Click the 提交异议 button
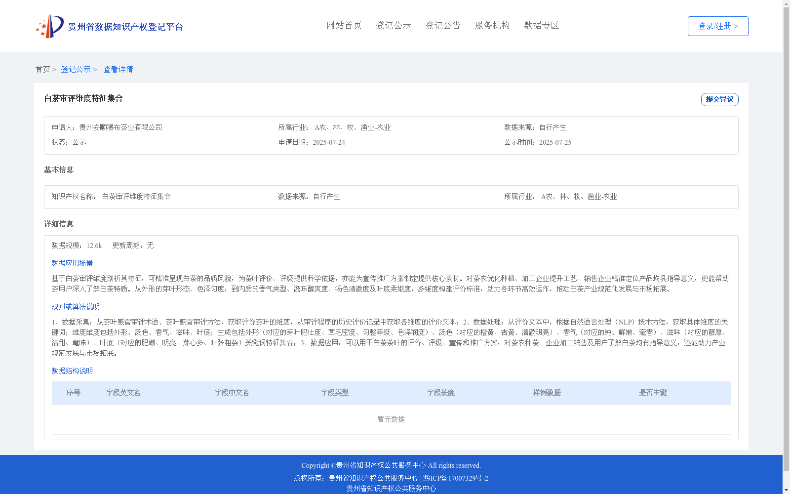 pyautogui.click(x=719, y=99)
